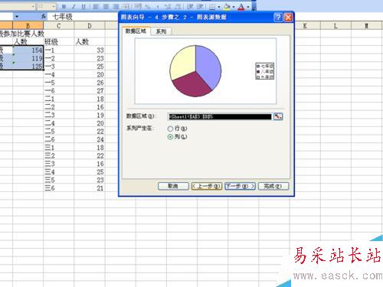Click the fx Insert Function icon

44,17
